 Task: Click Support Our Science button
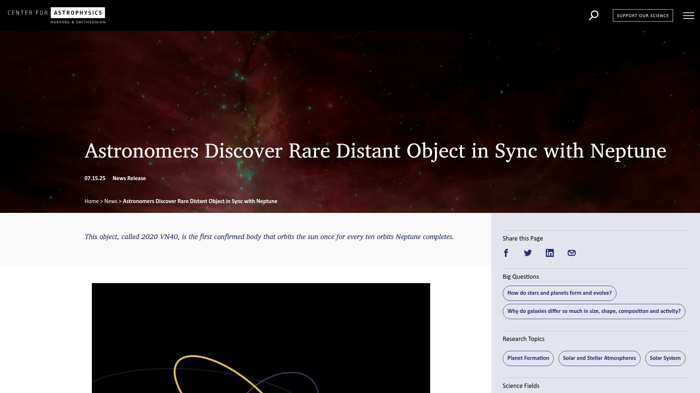643,16
